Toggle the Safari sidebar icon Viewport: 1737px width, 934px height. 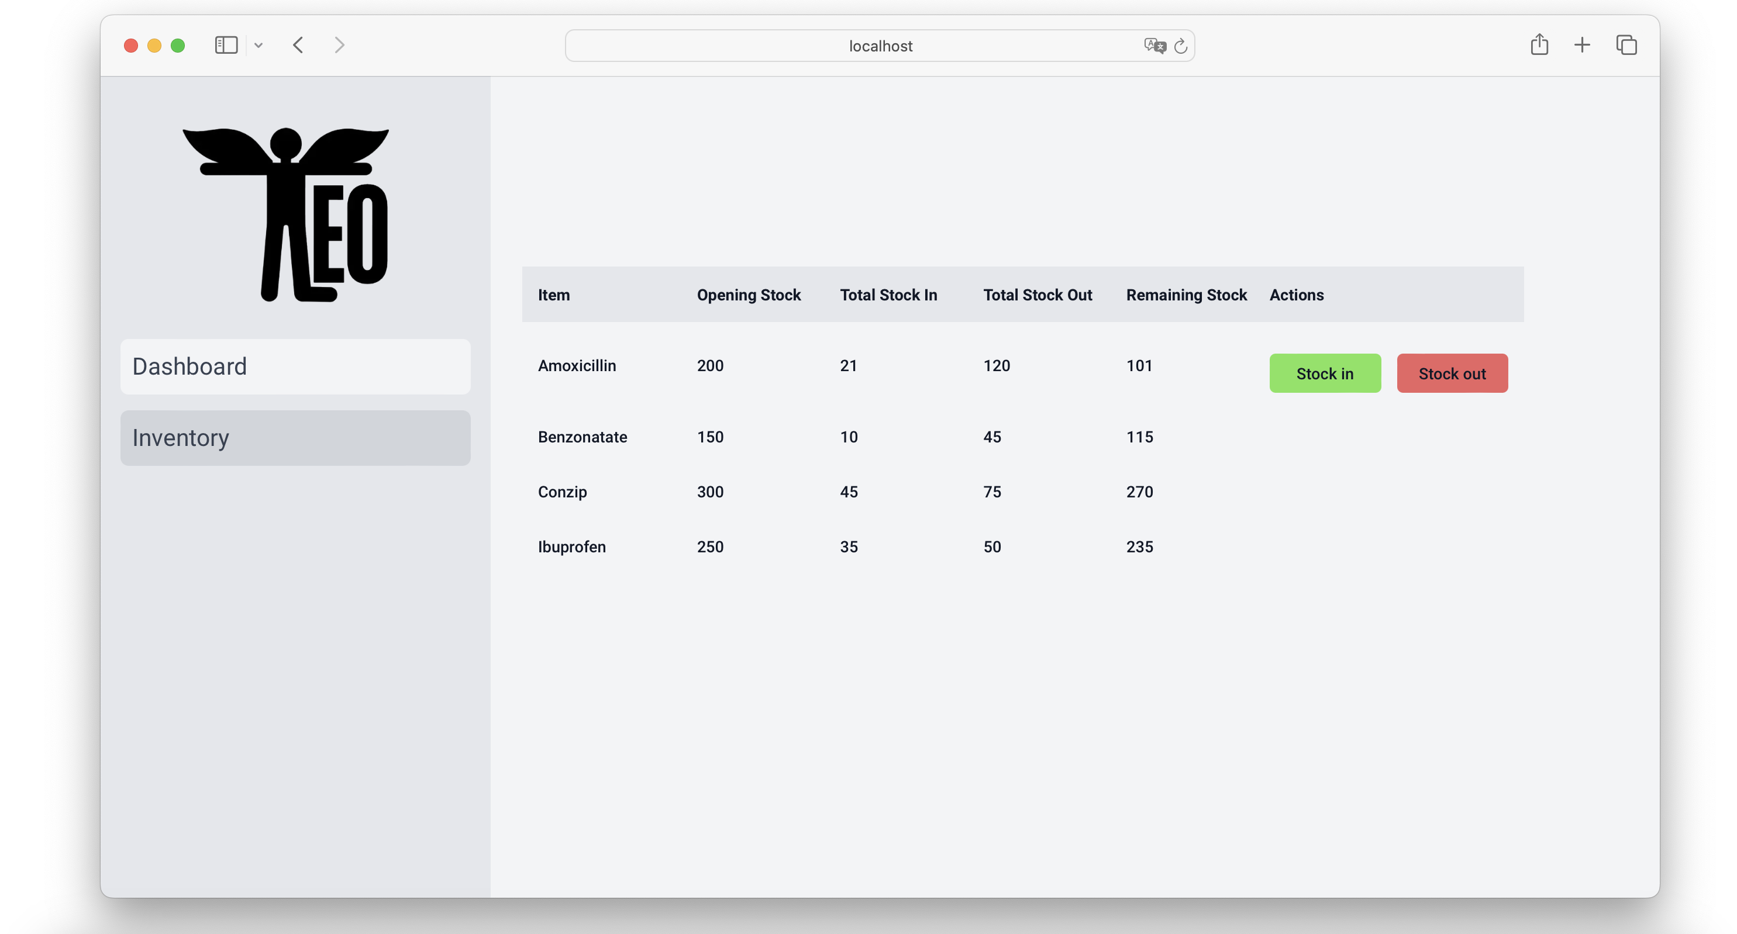point(226,45)
